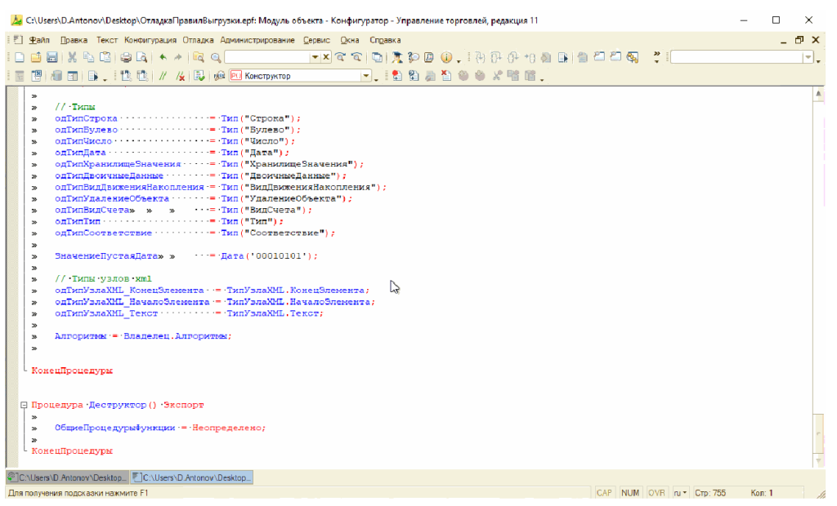Open the Конструктор procedure dropdown
This screenshot has height=506, width=837.
pos(366,76)
